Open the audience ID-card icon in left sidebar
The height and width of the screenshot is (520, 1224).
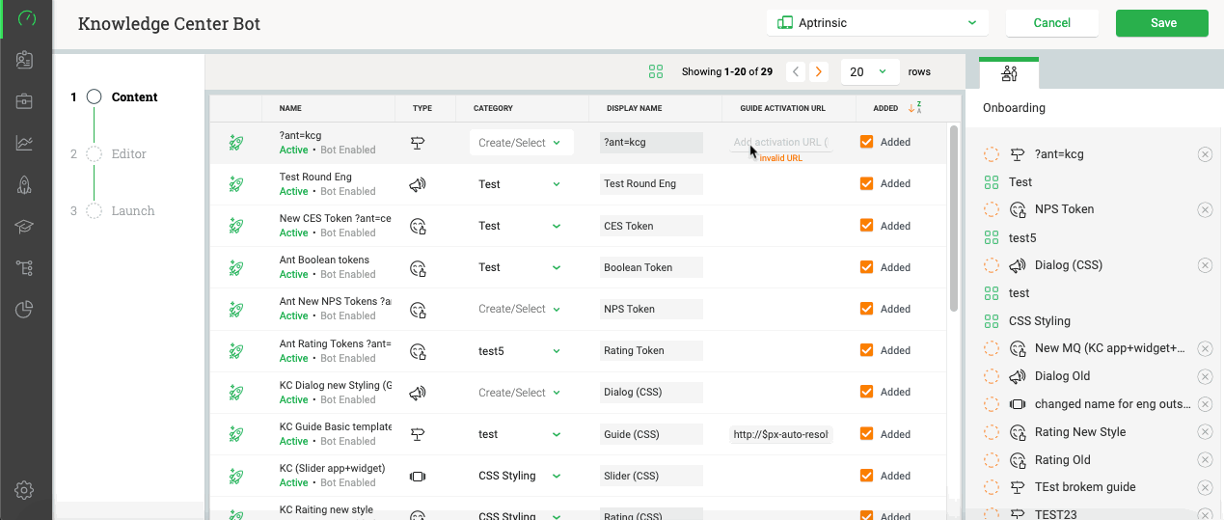pos(25,60)
